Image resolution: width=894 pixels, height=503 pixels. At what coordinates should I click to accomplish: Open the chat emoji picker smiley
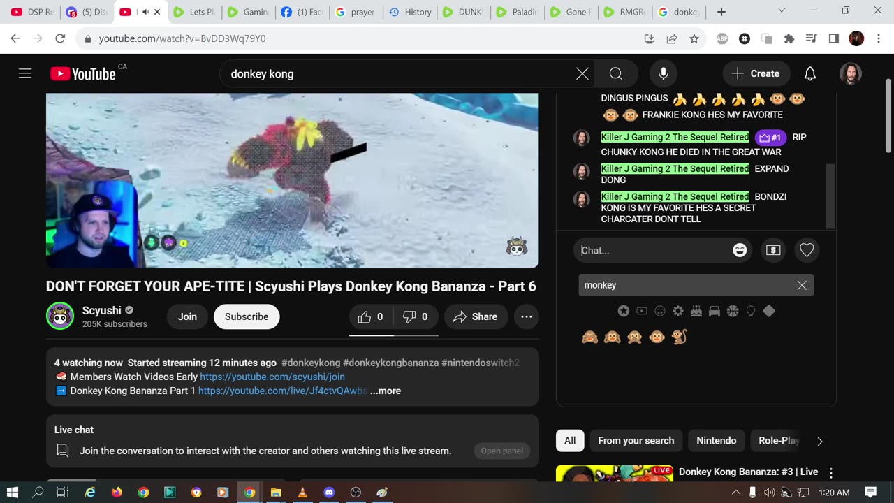740,250
